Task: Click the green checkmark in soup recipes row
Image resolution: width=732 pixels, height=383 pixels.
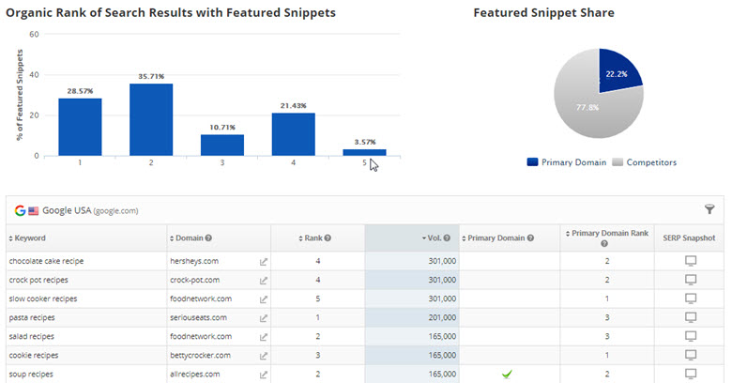Action: point(507,374)
